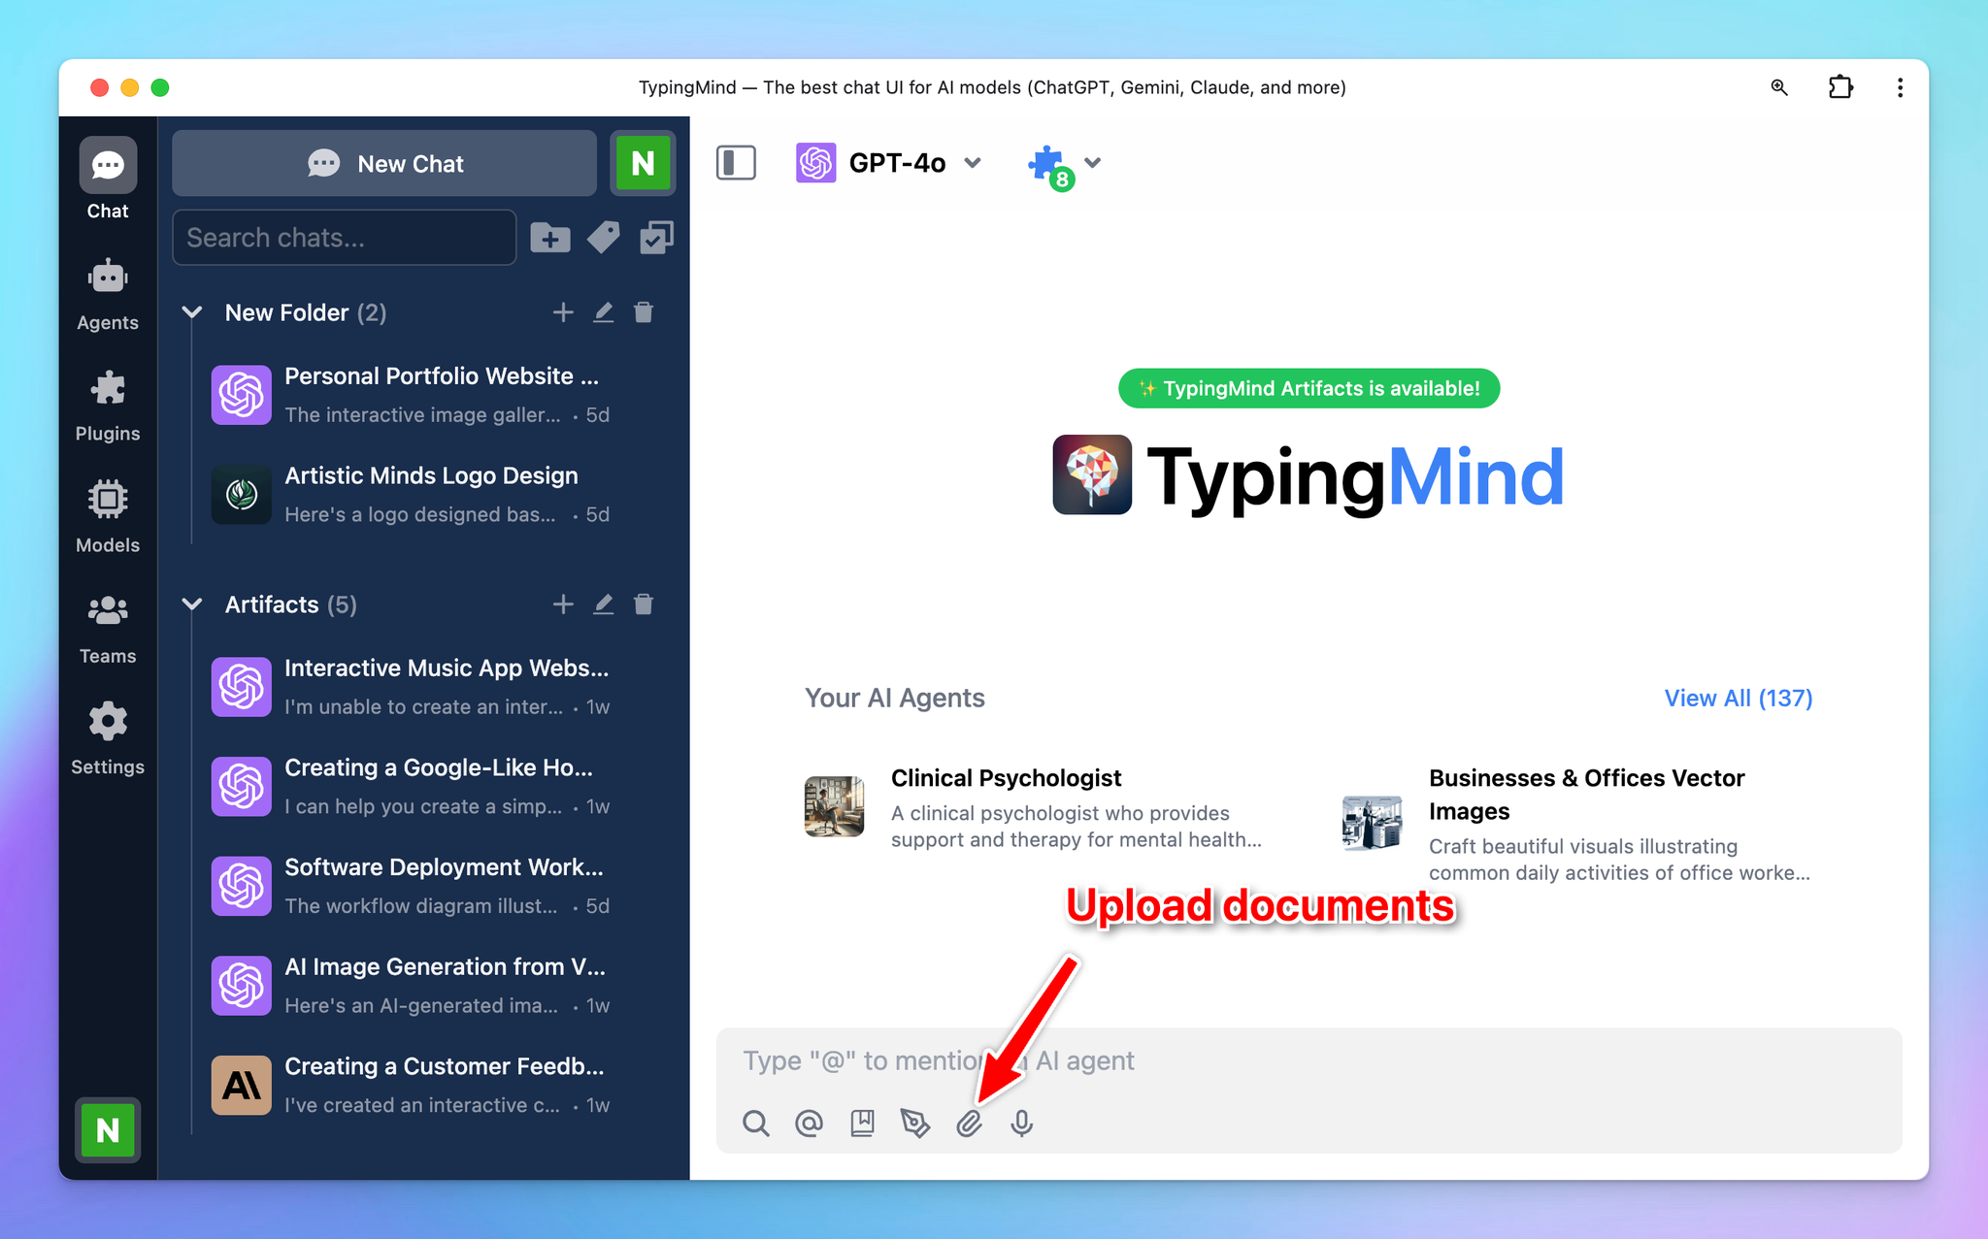This screenshot has height=1239, width=1988.
Task: Collapse the Artifacts folder expander
Action: point(193,603)
